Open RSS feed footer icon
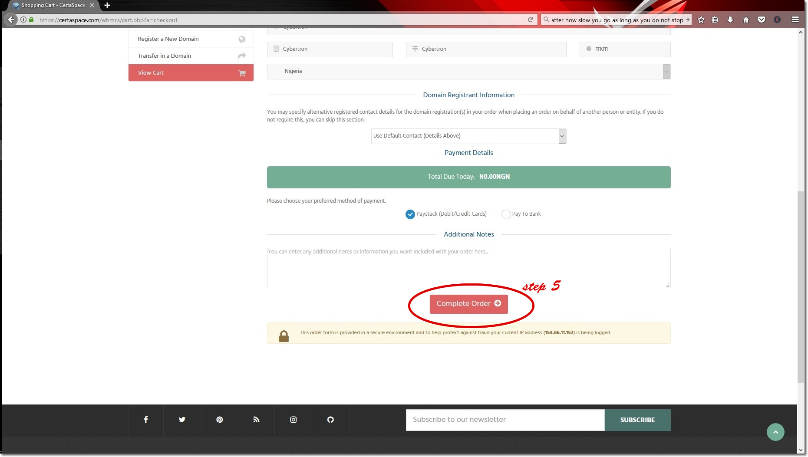 click(256, 420)
